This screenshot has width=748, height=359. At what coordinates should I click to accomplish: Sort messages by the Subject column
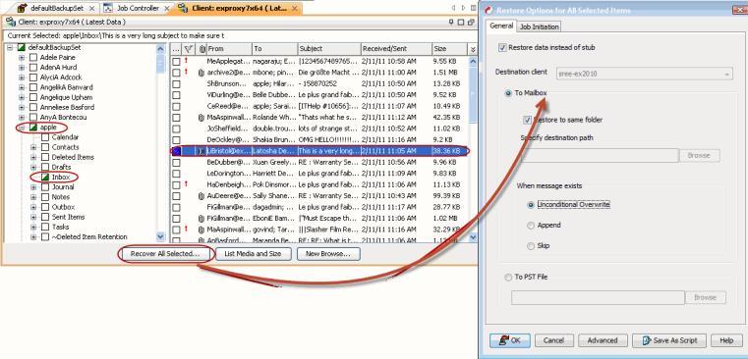click(x=328, y=49)
